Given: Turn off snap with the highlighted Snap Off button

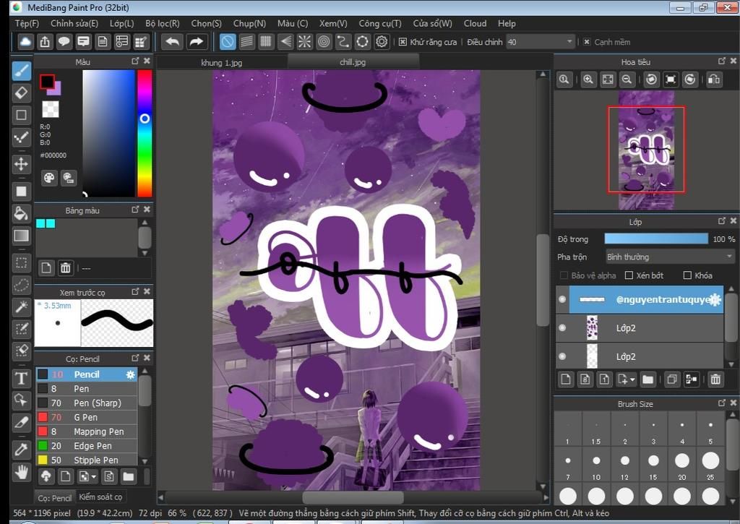Looking at the screenshot, I should click(228, 41).
